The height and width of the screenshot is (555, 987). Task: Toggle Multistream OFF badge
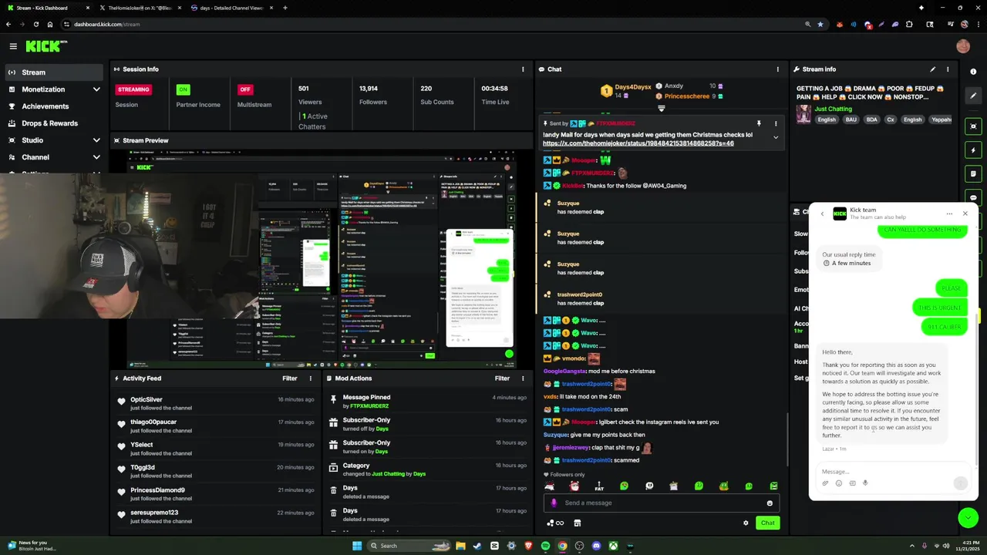pos(245,89)
